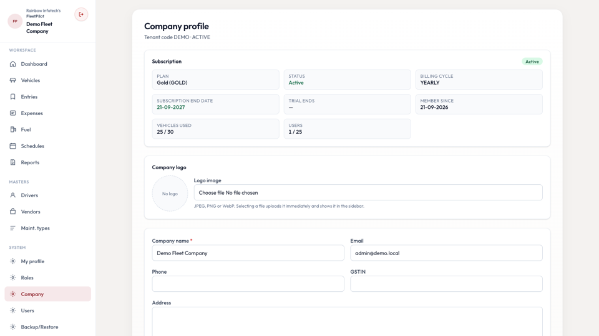
Task: Click the Users gear icon
Action: [13, 310]
